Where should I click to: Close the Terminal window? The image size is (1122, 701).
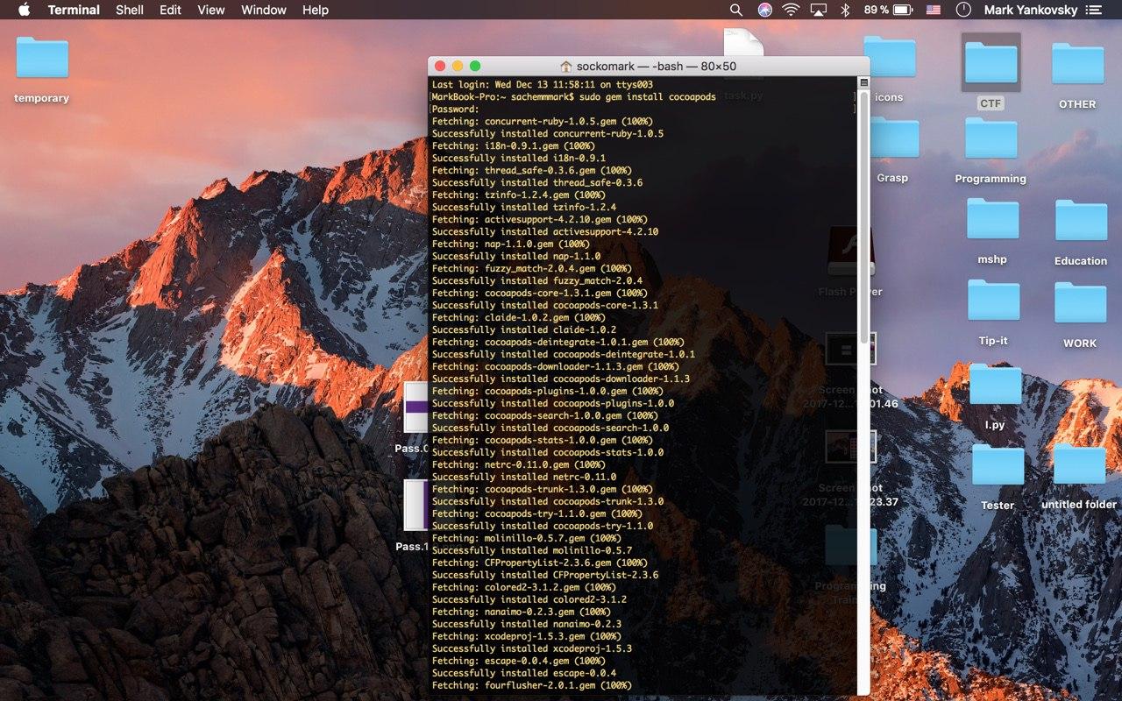[440, 66]
